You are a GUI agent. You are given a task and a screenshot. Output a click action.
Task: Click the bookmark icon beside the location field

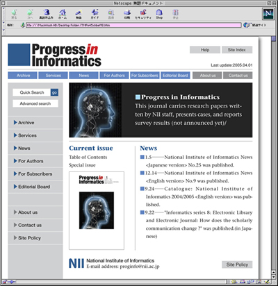(x=22, y=25)
